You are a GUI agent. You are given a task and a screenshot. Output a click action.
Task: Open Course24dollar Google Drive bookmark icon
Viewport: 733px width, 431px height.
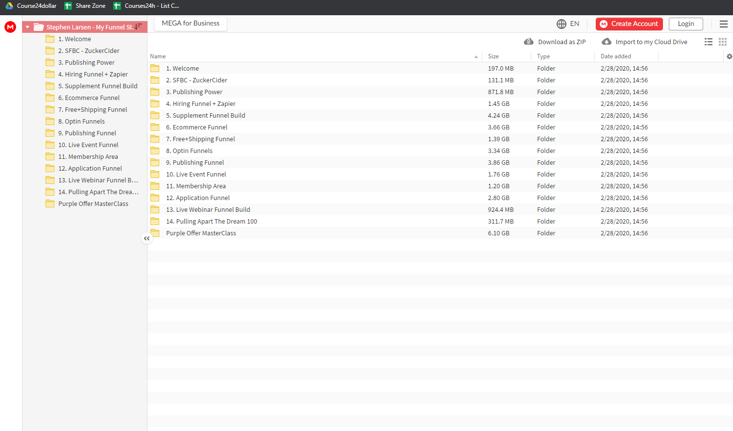coord(9,6)
